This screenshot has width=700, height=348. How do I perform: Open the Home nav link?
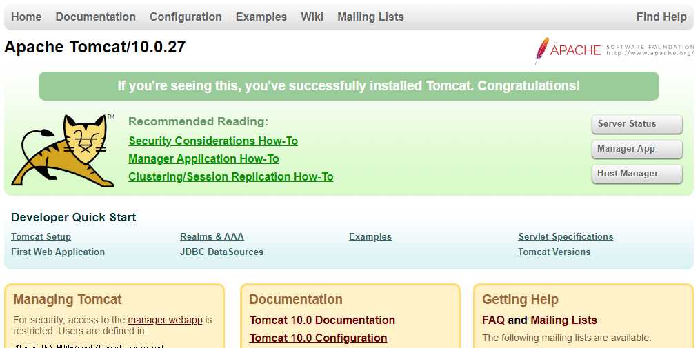[26, 17]
